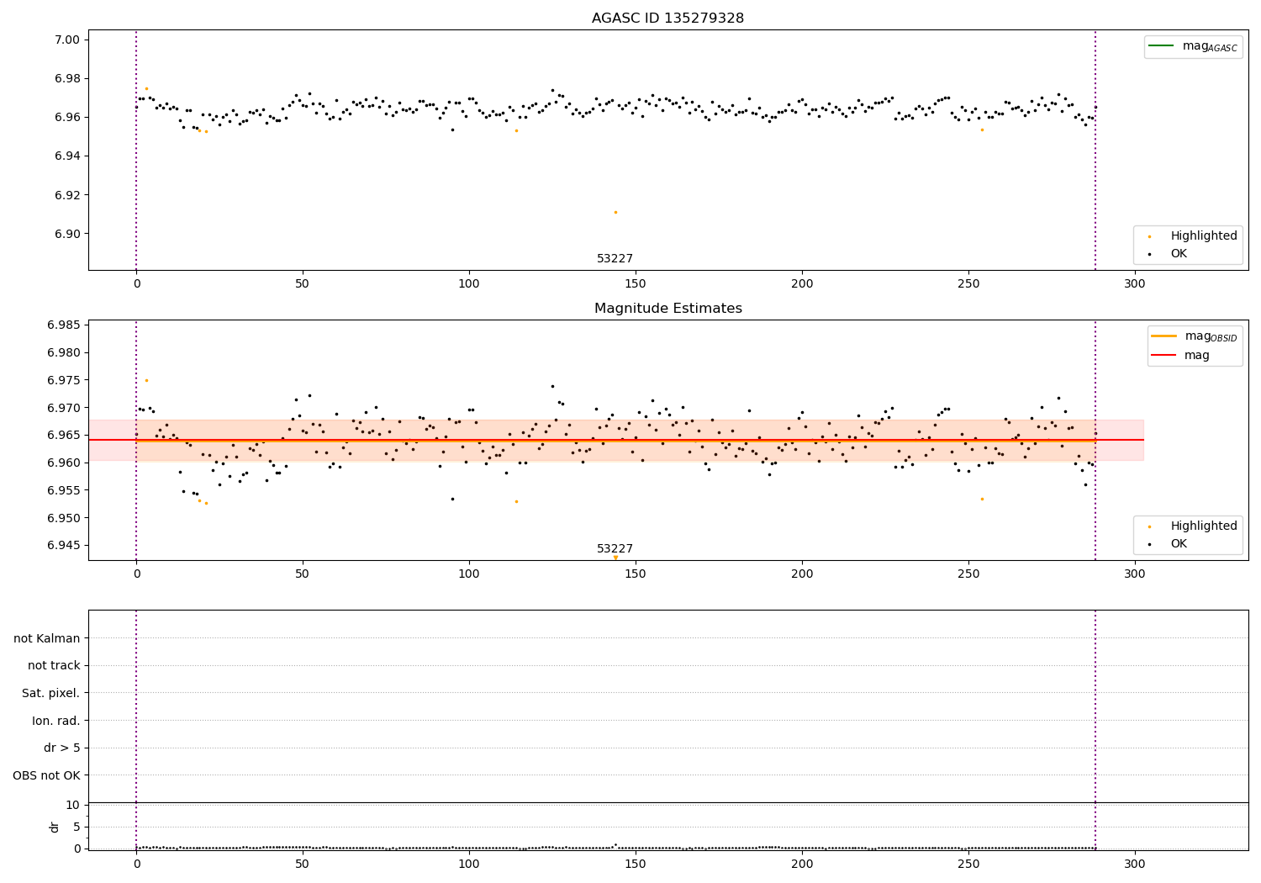
Task: Click the 6.970 y-axis tick label
Action: tap(64, 408)
